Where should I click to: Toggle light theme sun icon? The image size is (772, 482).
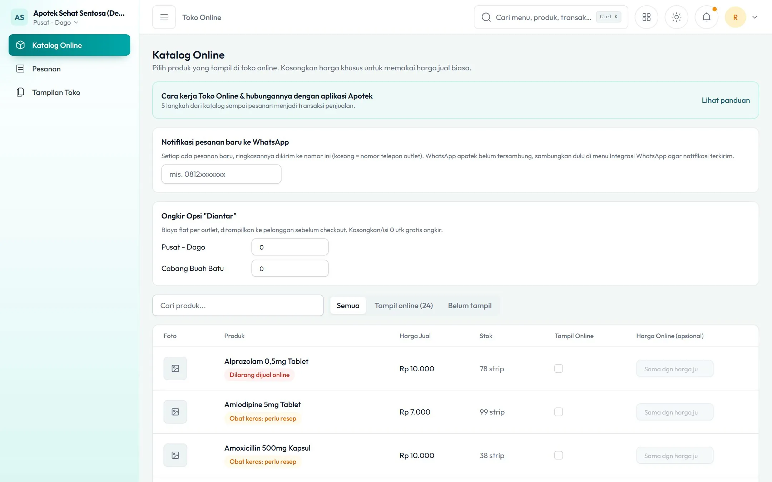pos(676,17)
